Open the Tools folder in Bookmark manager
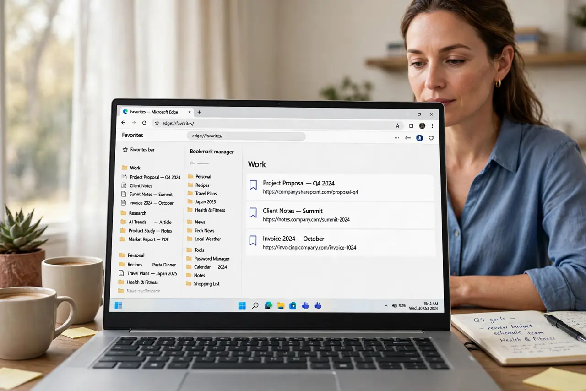586x391 pixels. click(x=195, y=250)
